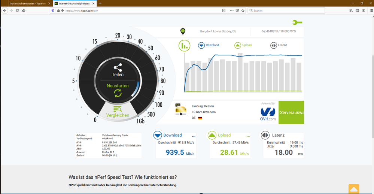The image size is (374, 194).
Task: Click Vodafone Germany Cable operator text
Action: pyautogui.click(x=115, y=135)
